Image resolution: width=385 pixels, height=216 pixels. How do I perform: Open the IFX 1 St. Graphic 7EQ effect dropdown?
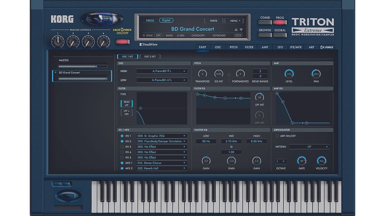[162, 135]
